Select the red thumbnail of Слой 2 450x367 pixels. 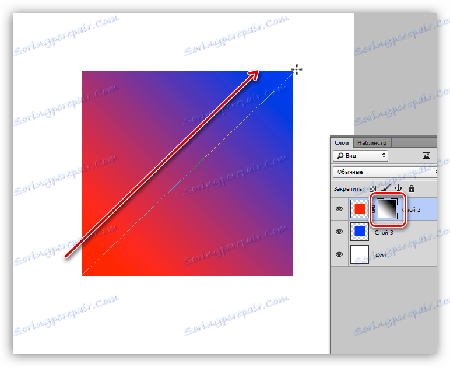pos(360,209)
